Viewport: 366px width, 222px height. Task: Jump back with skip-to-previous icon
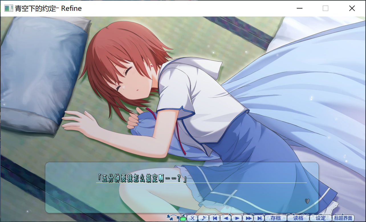tap(215, 218)
